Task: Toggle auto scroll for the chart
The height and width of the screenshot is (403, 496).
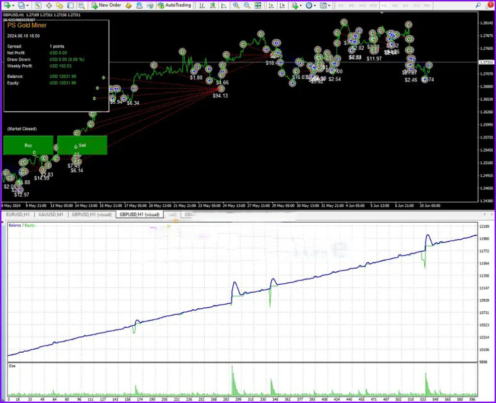Action: pyautogui.click(x=271, y=5)
